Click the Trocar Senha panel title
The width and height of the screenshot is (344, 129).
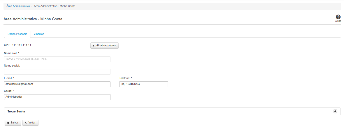point(16,112)
